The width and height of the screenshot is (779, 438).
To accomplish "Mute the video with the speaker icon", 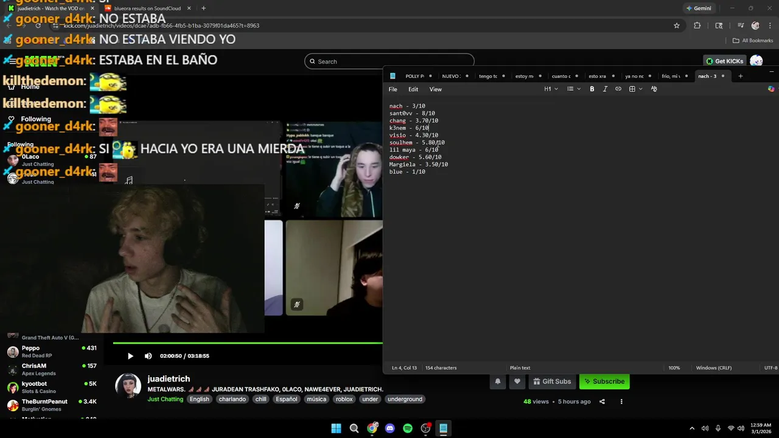I will point(148,356).
